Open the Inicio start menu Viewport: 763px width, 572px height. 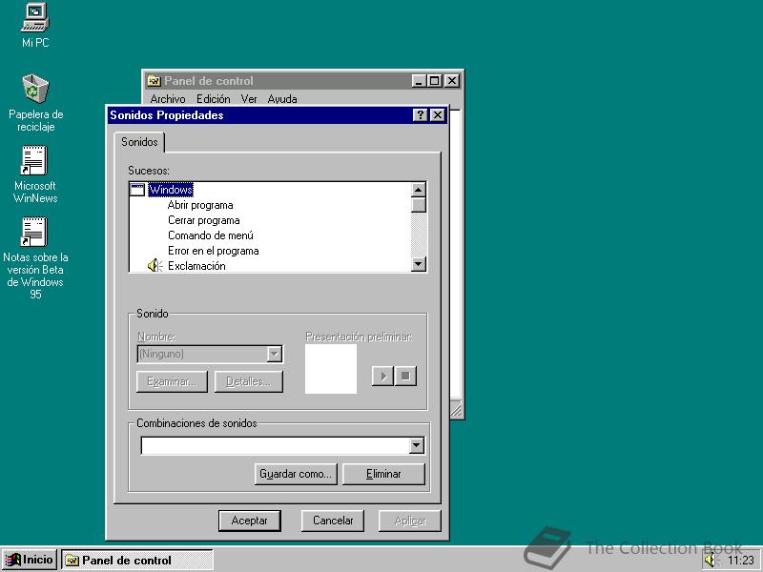[x=30, y=560]
